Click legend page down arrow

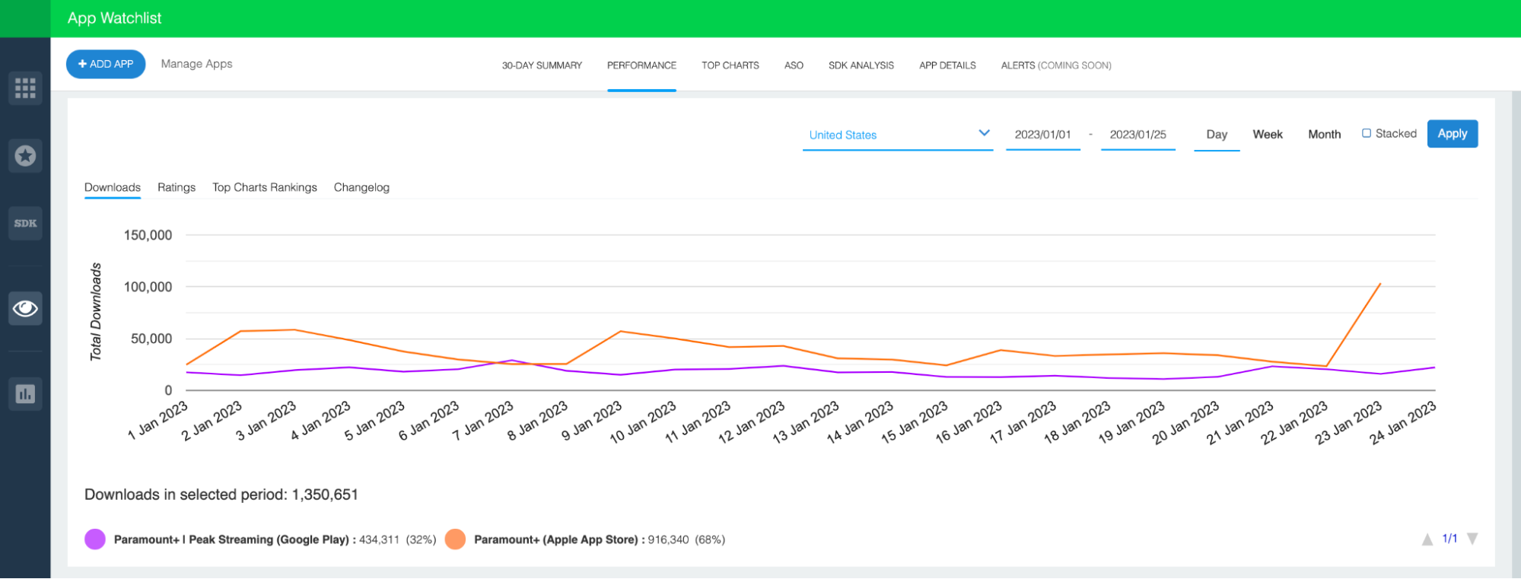[1472, 539]
